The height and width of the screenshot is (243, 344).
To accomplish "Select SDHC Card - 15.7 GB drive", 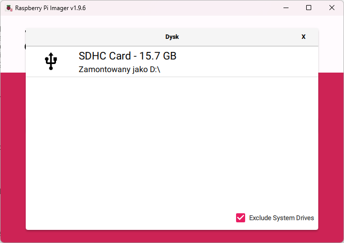I will [x=128, y=56].
